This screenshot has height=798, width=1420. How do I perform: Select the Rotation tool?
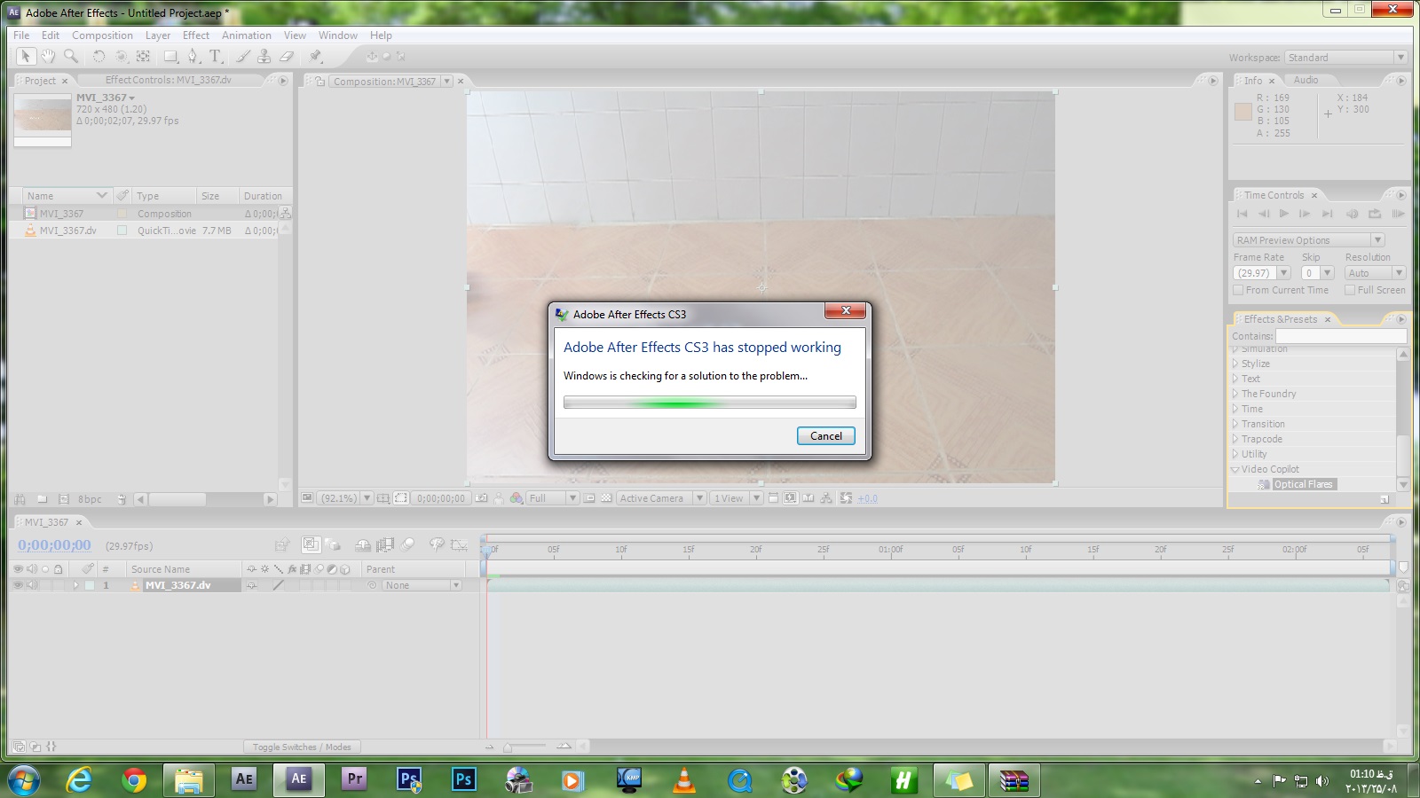pos(99,56)
